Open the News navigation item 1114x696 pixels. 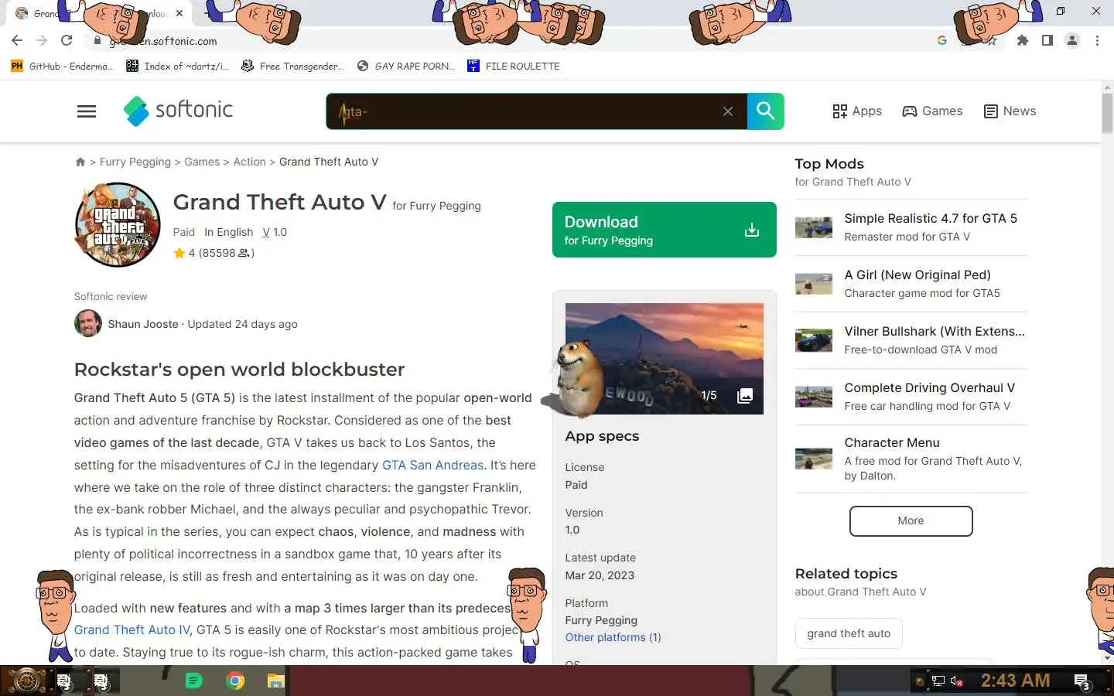pos(1010,111)
